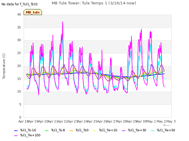This screenshot has height=141, width=189.
Task: Click the y-axis value 40
Action: click(x=19, y=14)
